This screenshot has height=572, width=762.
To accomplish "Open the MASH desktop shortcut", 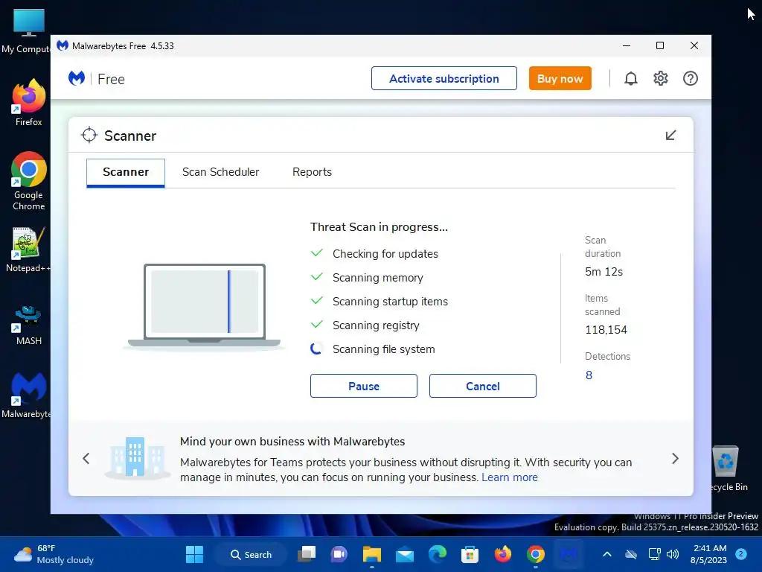I will pos(28,325).
